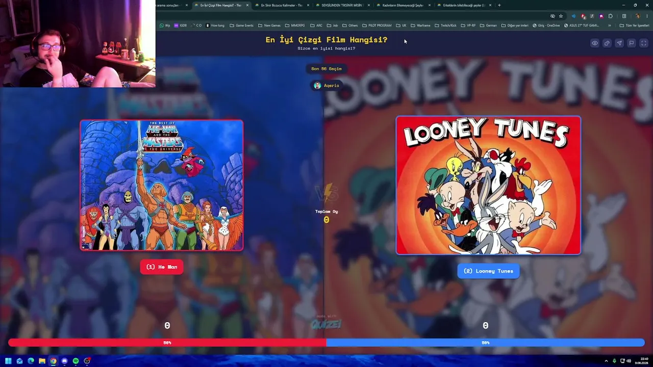Image resolution: width=653 pixels, height=367 pixels.
Task: Open the ASUS 27" TUF GAMI... bookmark
Action: [x=582, y=25]
